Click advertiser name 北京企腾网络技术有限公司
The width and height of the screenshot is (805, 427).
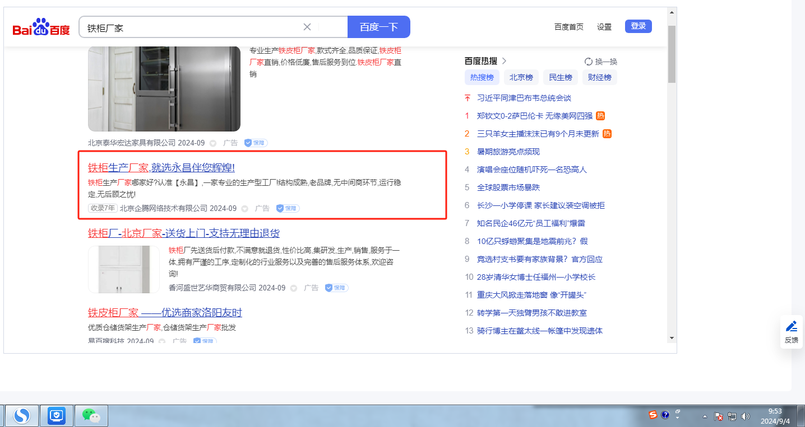coord(163,208)
